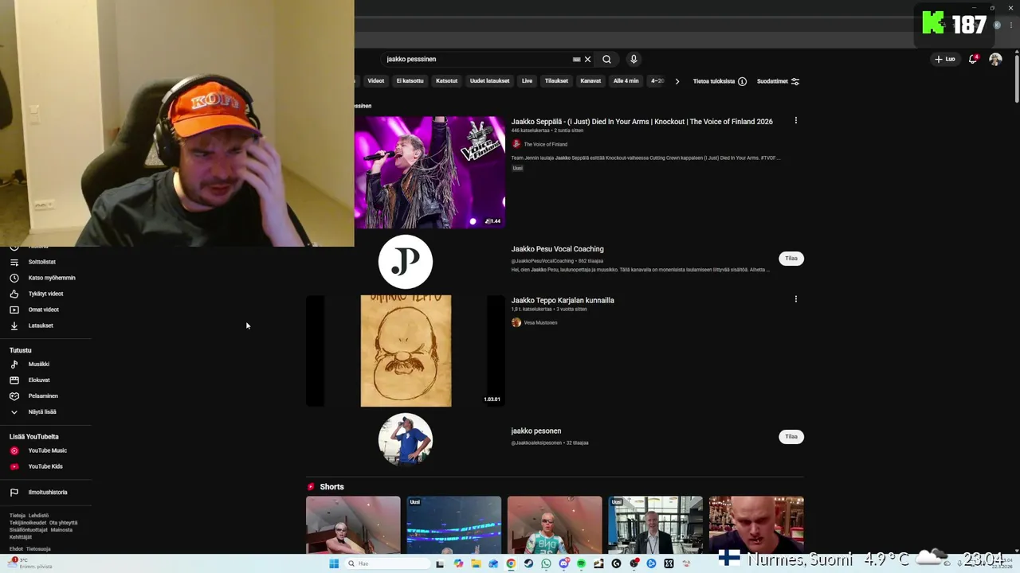Open YouTube Kids icon in sidebar
1020x573 pixels.
coord(14,466)
